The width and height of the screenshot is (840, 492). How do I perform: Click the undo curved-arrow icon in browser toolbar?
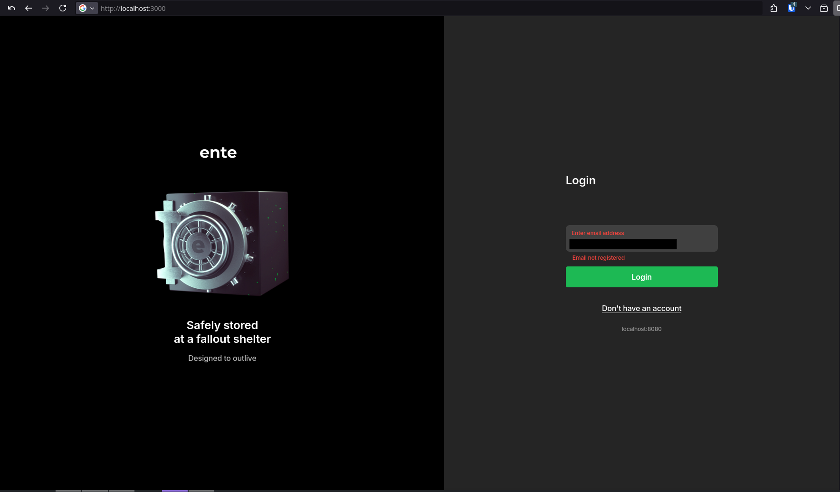tap(11, 8)
